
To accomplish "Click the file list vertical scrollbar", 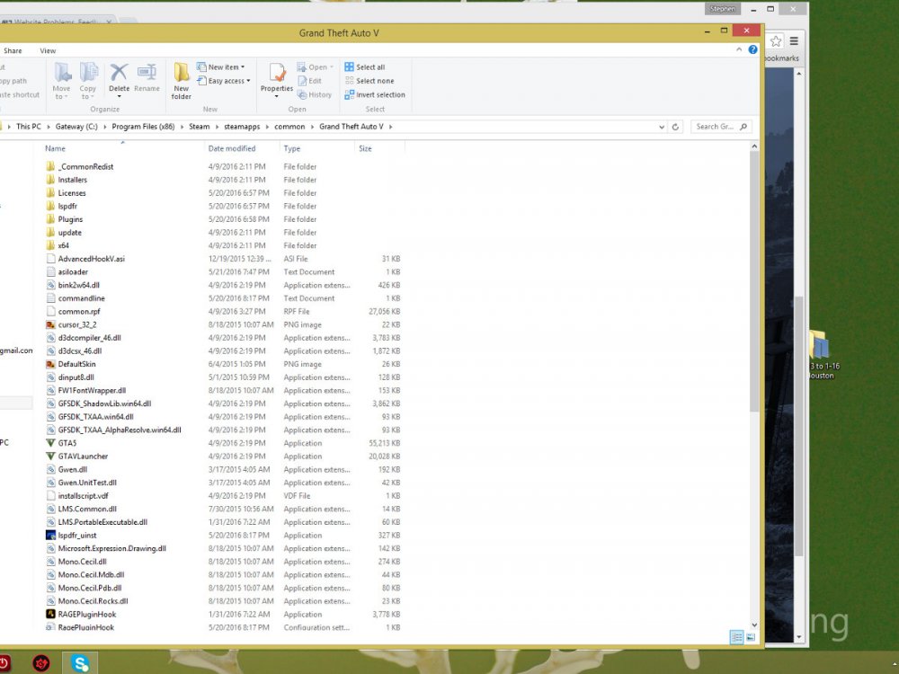I will (754, 281).
